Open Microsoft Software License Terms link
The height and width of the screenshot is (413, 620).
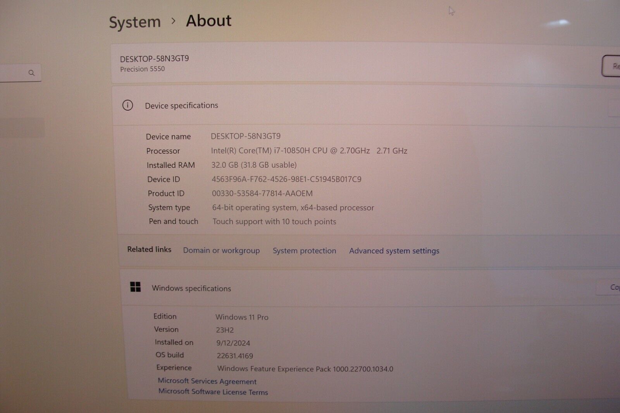213,392
